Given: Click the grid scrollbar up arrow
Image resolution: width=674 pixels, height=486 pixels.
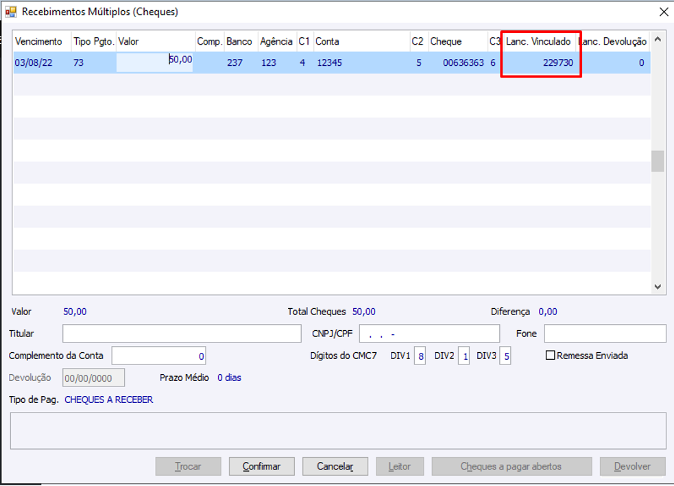Looking at the screenshot, I should coord(658,39).
